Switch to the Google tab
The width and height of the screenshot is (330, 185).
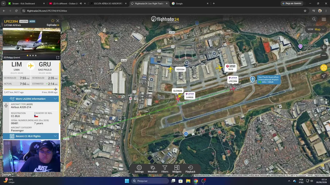coord(190,4)
